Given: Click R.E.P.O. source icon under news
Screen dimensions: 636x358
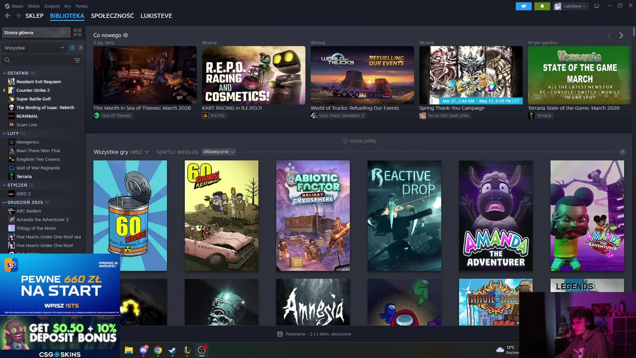Looking at the screenshot, I should [205, 115].
